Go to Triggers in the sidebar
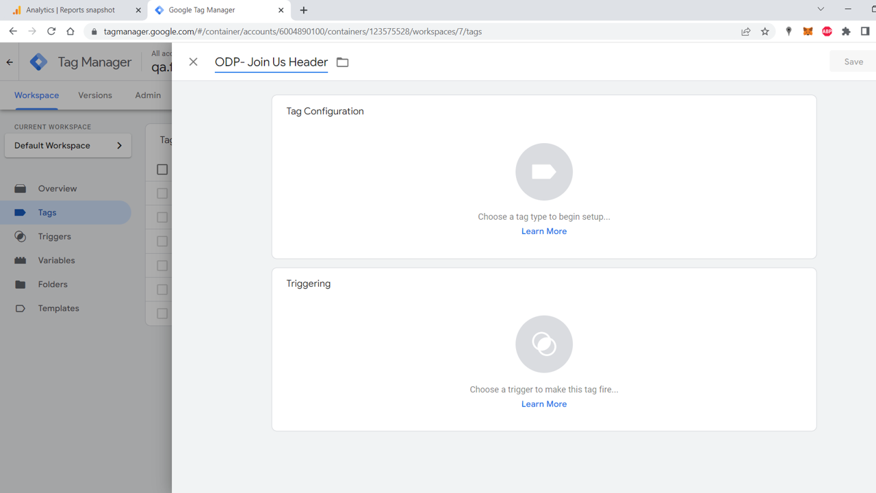 [x=54, y=236]
